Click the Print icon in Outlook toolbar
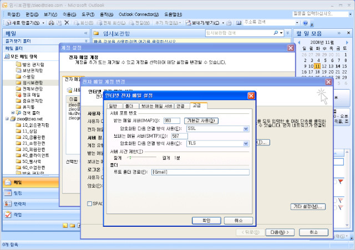The image size is (355, 250). tap(52, 23)
